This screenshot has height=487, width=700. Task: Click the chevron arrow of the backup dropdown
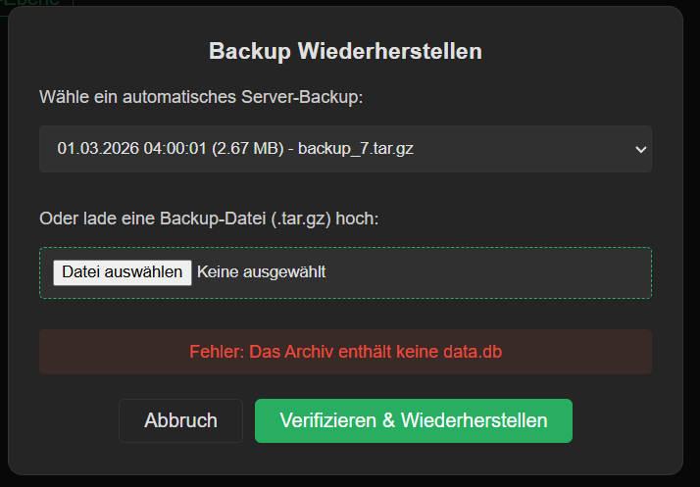[641, 149]
